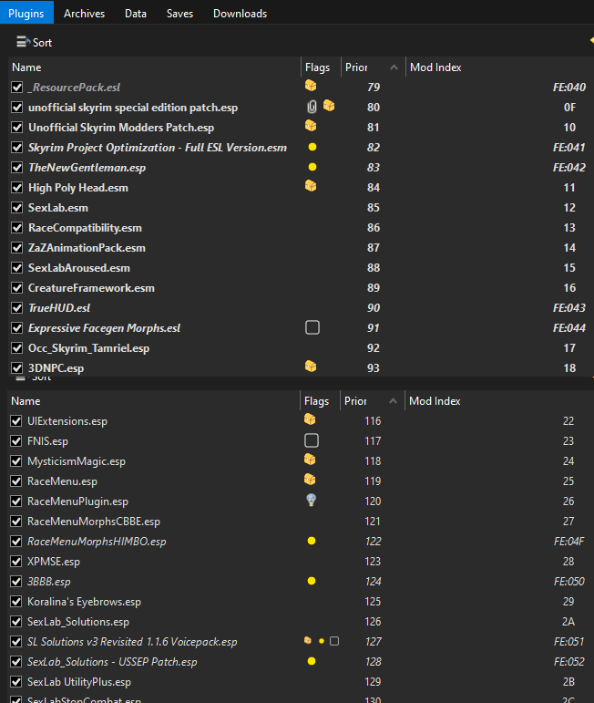
Task: Click archive box flag for unofficial skyrim special edition patch.esp
Action: coord(329,106)
